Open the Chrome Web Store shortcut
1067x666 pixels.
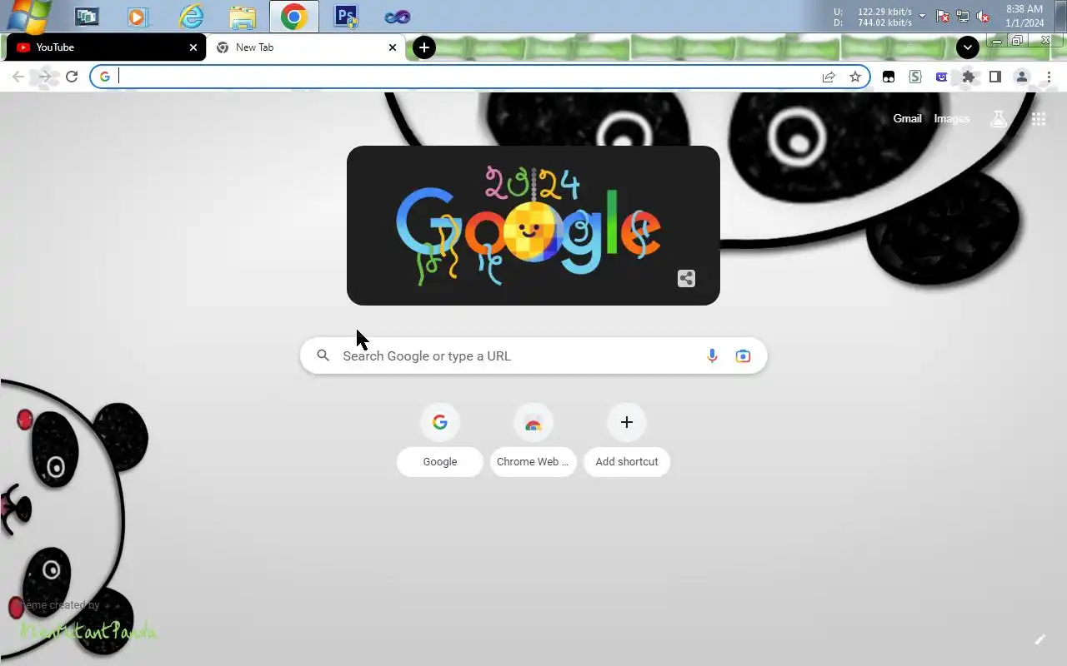[533, 440]
